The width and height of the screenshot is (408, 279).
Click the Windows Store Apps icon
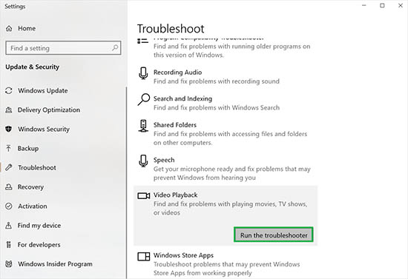(144, 256)
